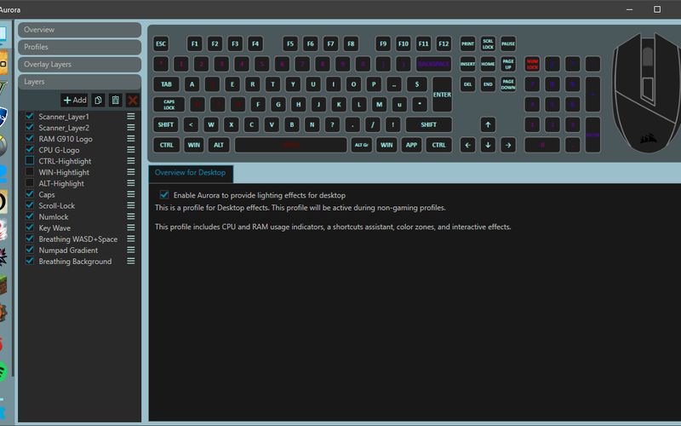The height and width of the screenshot is (426, 681).
Task: Click the down arrow key on the keyboard preview
Action: [x=488, y=145]
